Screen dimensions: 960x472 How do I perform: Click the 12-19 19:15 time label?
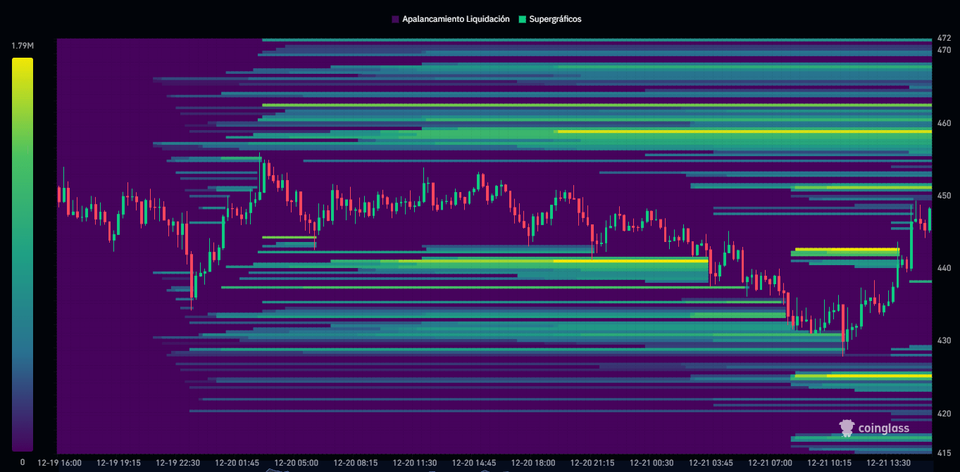tap(118, 463)
